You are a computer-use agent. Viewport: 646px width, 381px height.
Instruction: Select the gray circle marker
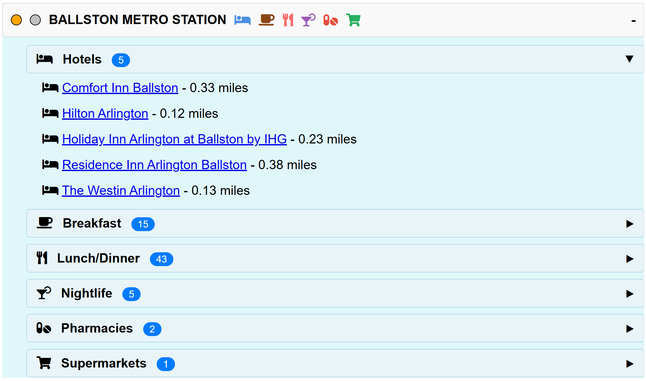pyautogui.click(x=35, y=20)
